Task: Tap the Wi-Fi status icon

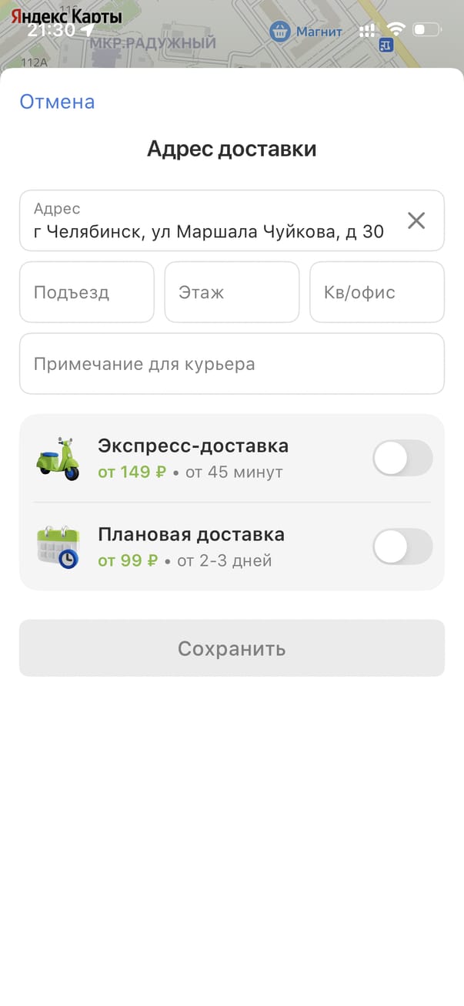Action: pos(396,30)
